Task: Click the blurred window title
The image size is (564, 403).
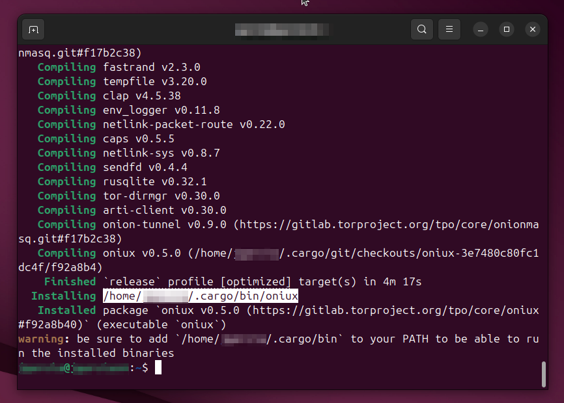Action: [281, 29]
